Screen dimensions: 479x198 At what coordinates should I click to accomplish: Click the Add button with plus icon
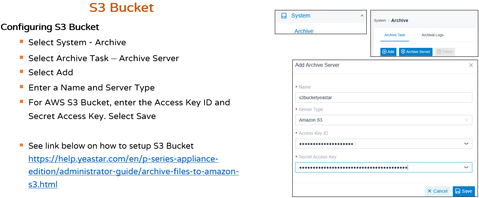click(x=388, y=52)
